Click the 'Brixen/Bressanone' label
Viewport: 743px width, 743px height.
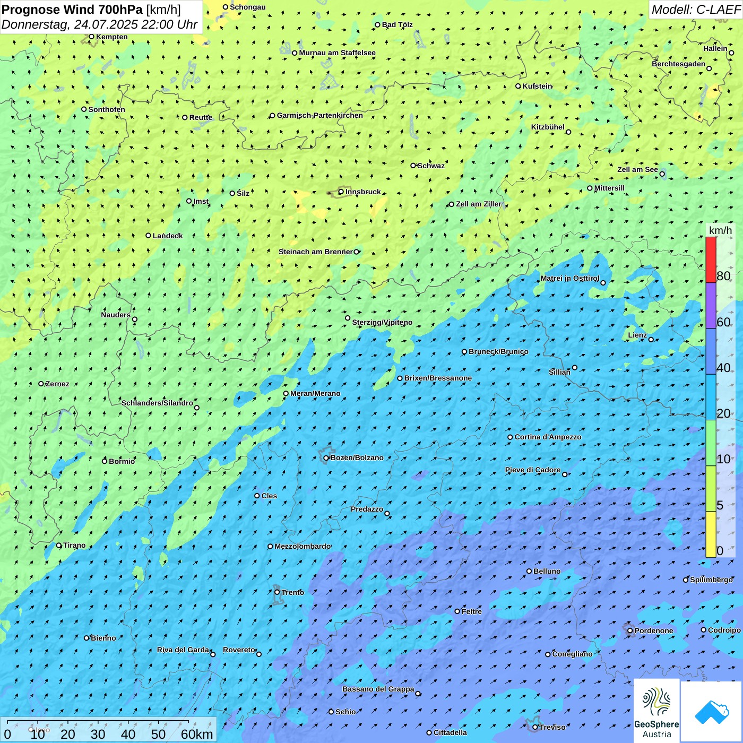click(438, 378)
